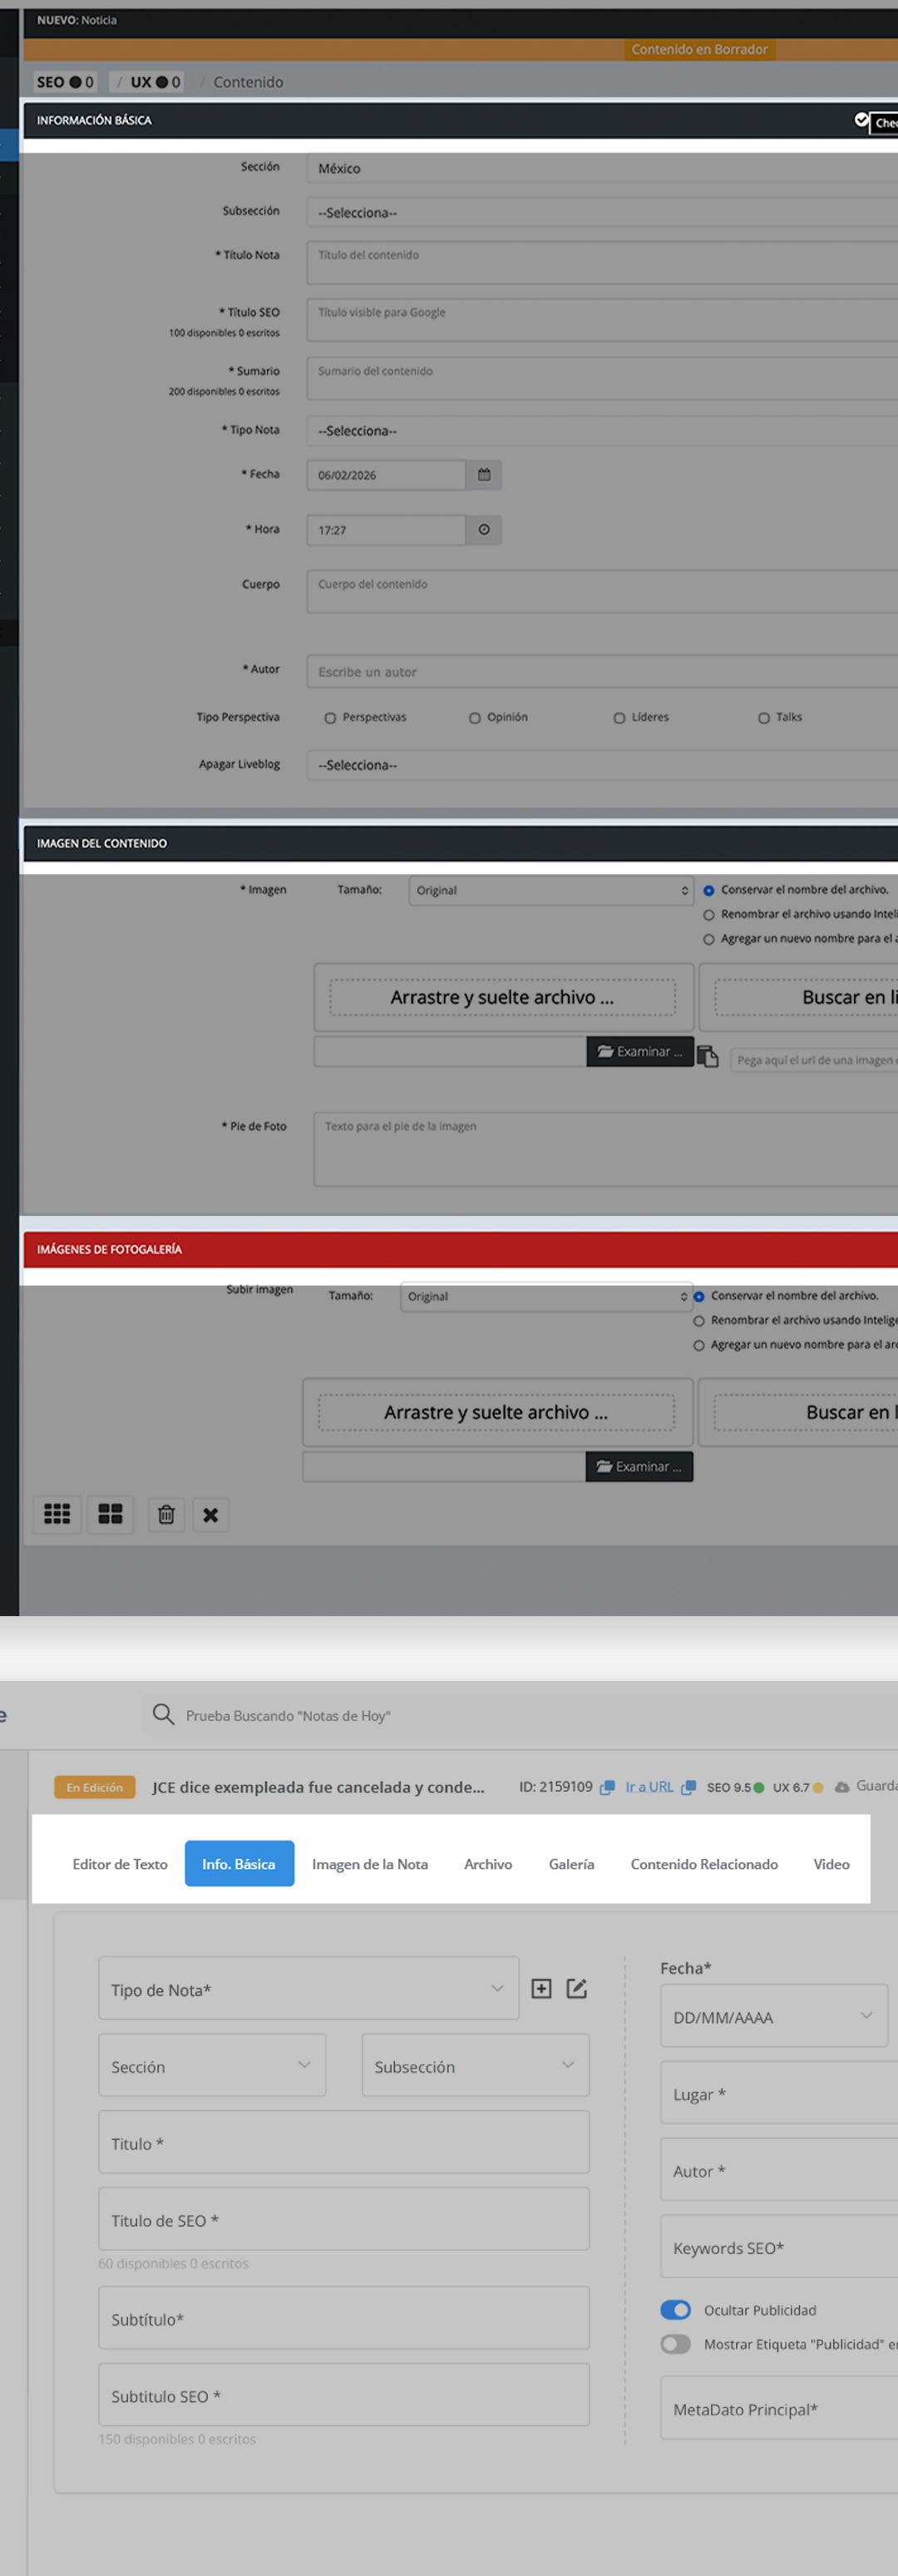This screenshot has height=2576, width=898.
Task: Delete gallery images with trash icon
Action: pos(166,1514)
